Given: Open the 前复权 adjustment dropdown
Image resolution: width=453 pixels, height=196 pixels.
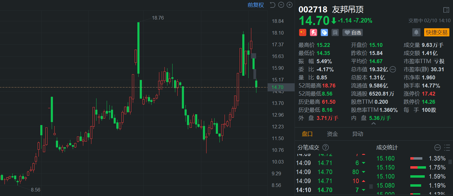Looking at the screenshot, I should (256, 5).
